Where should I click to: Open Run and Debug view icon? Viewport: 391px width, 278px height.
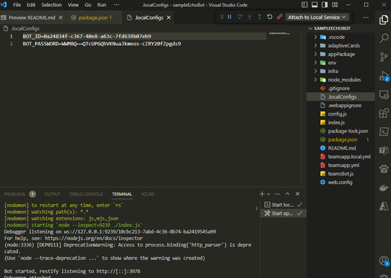tap(383, 76)
